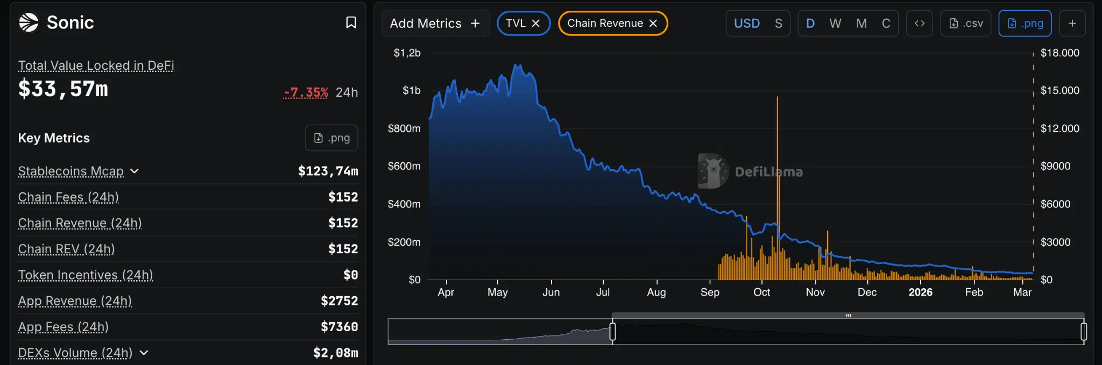Click the DefiLlama watermark on chart
The height and width of the screenshot is (365, 1102).
click(x=750, y=171)
